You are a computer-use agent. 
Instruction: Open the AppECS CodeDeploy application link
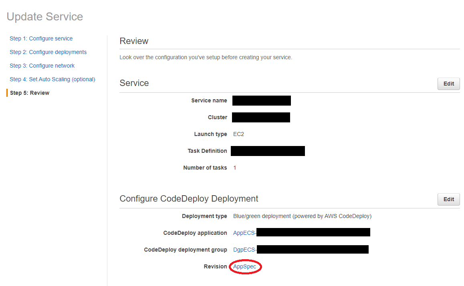click(244, 233)
